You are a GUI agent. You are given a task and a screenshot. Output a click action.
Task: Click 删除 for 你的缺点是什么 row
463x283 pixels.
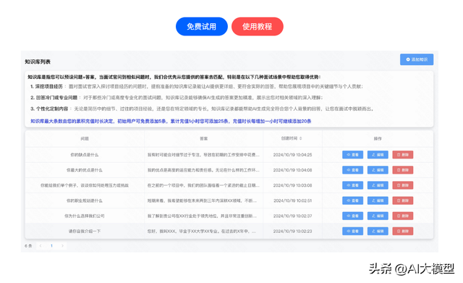[x=403, y=154]
